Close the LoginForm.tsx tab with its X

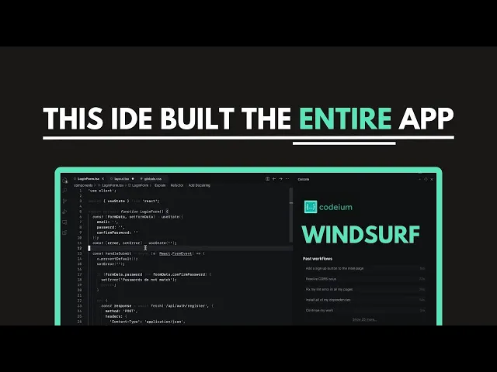point(103,179)
